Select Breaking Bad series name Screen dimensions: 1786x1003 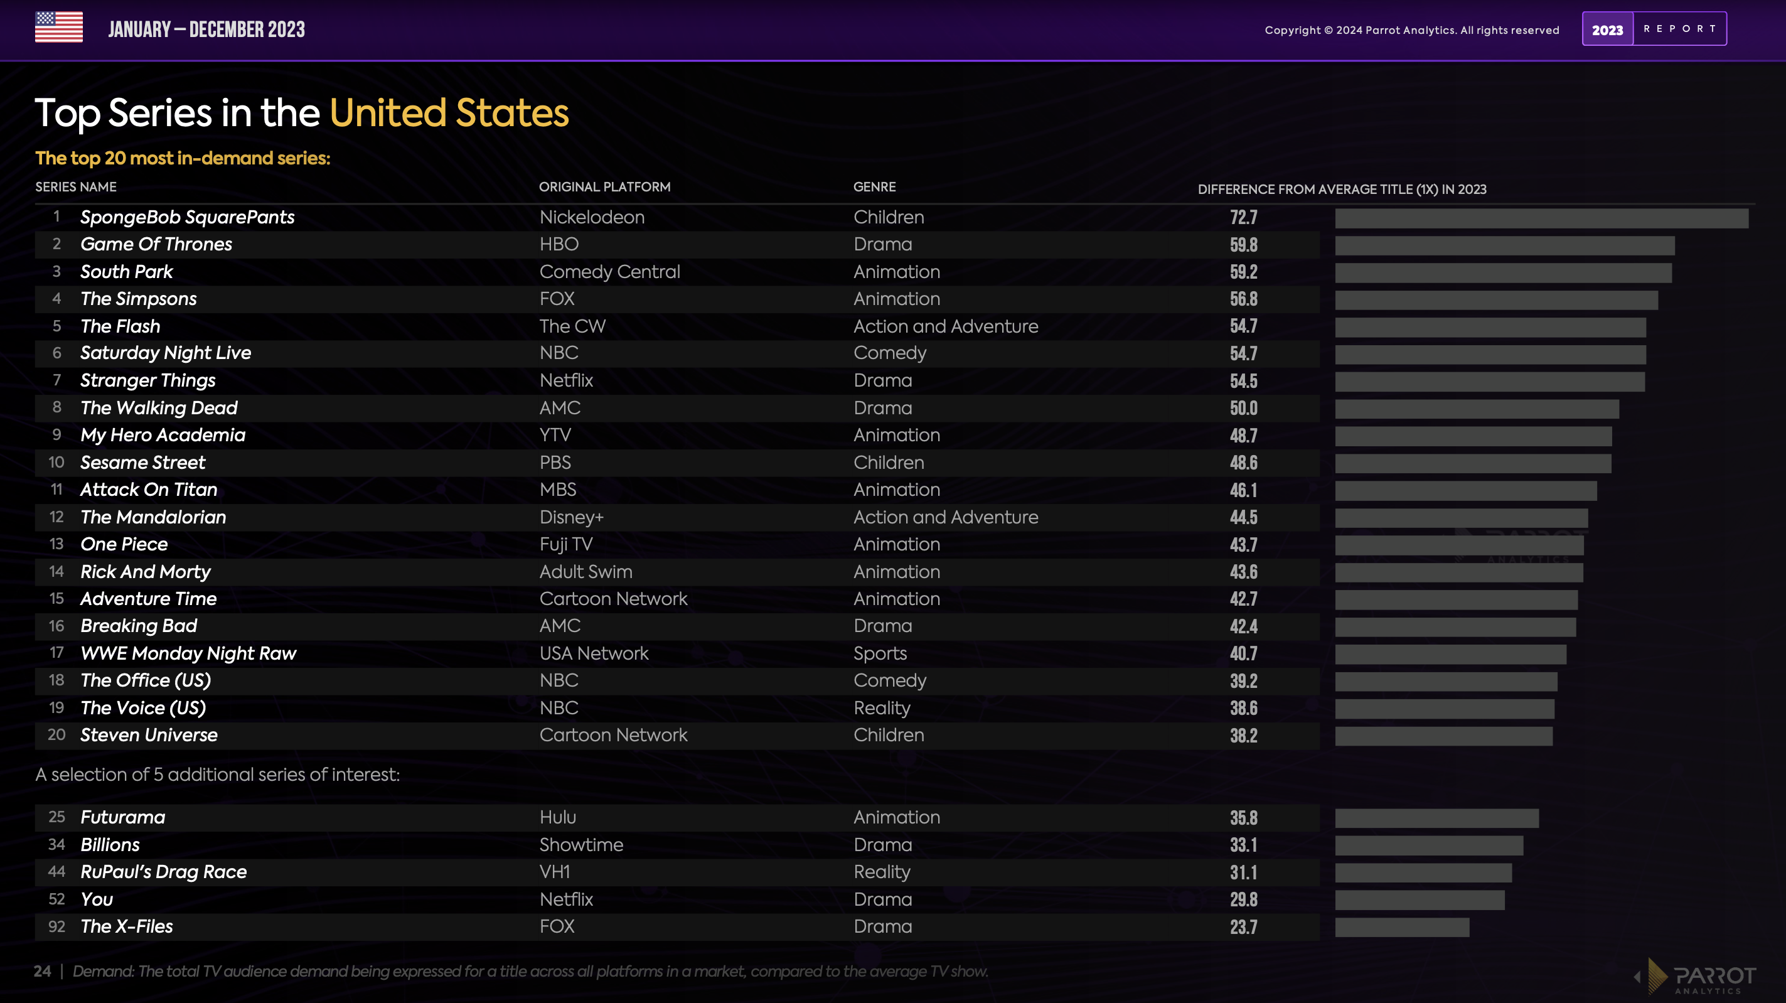(139, 626)
